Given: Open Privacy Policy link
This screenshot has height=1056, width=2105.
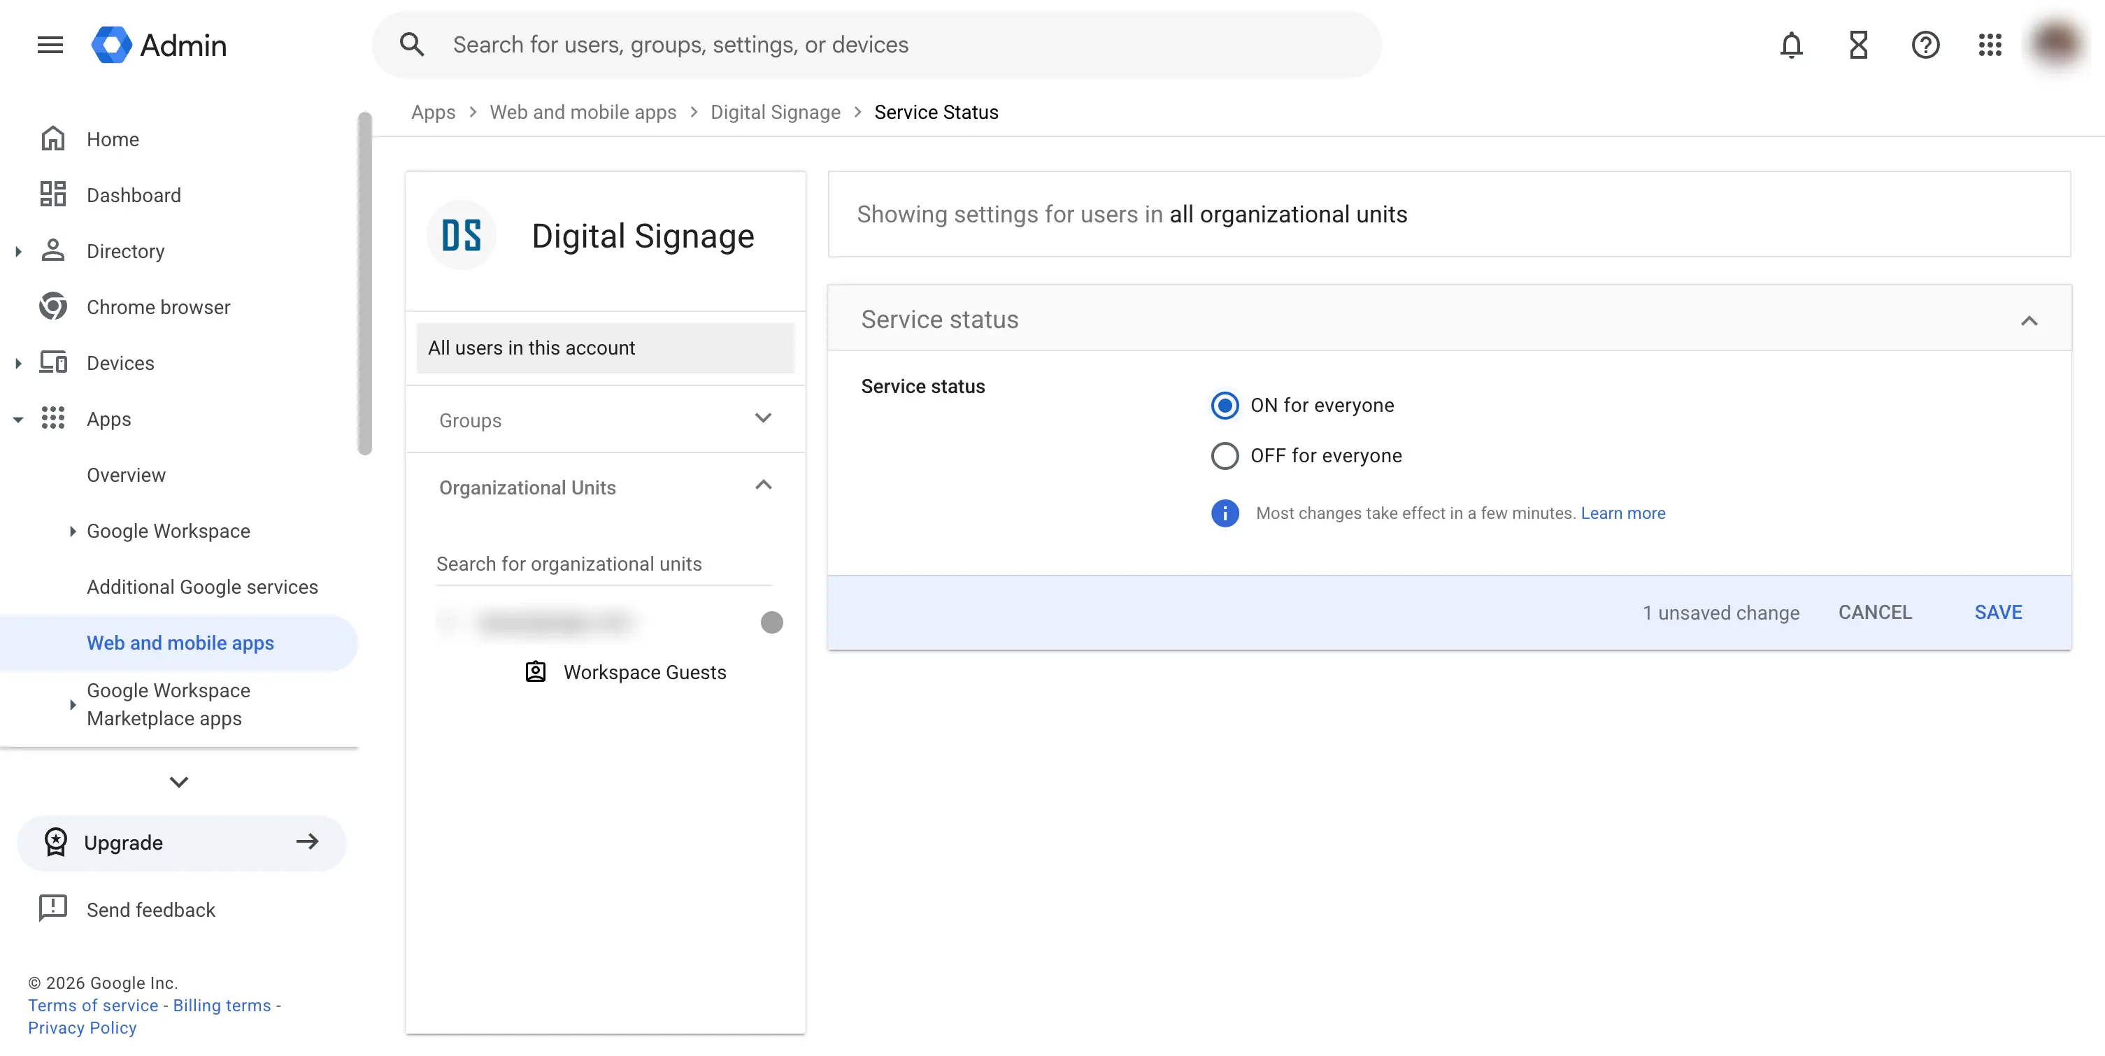Looking at the screenshot, I should [82, 1027].
